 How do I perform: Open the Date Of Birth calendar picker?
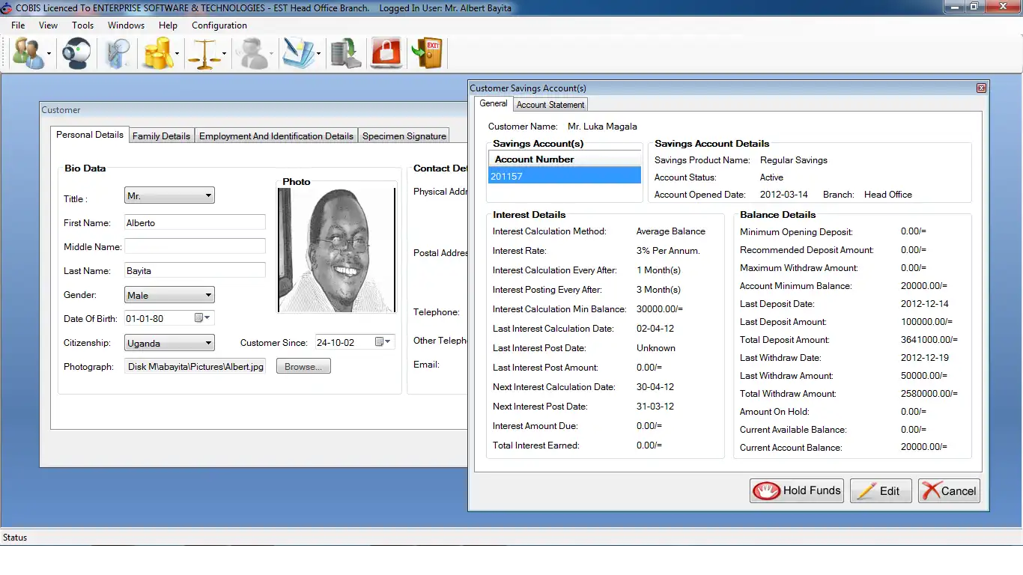(x=203, y=318)
